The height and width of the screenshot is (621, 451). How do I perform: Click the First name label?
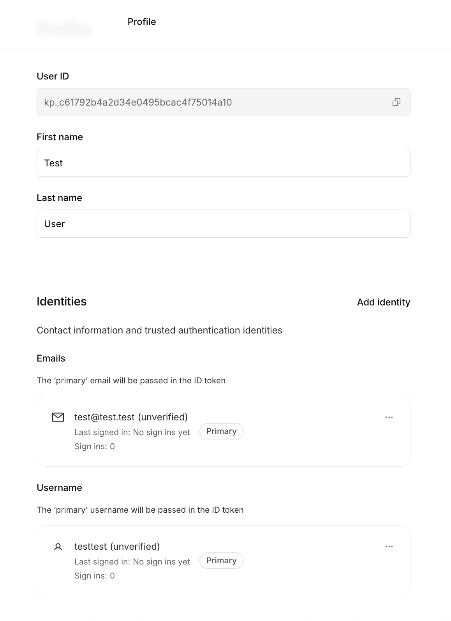click(x=60, y=137)
